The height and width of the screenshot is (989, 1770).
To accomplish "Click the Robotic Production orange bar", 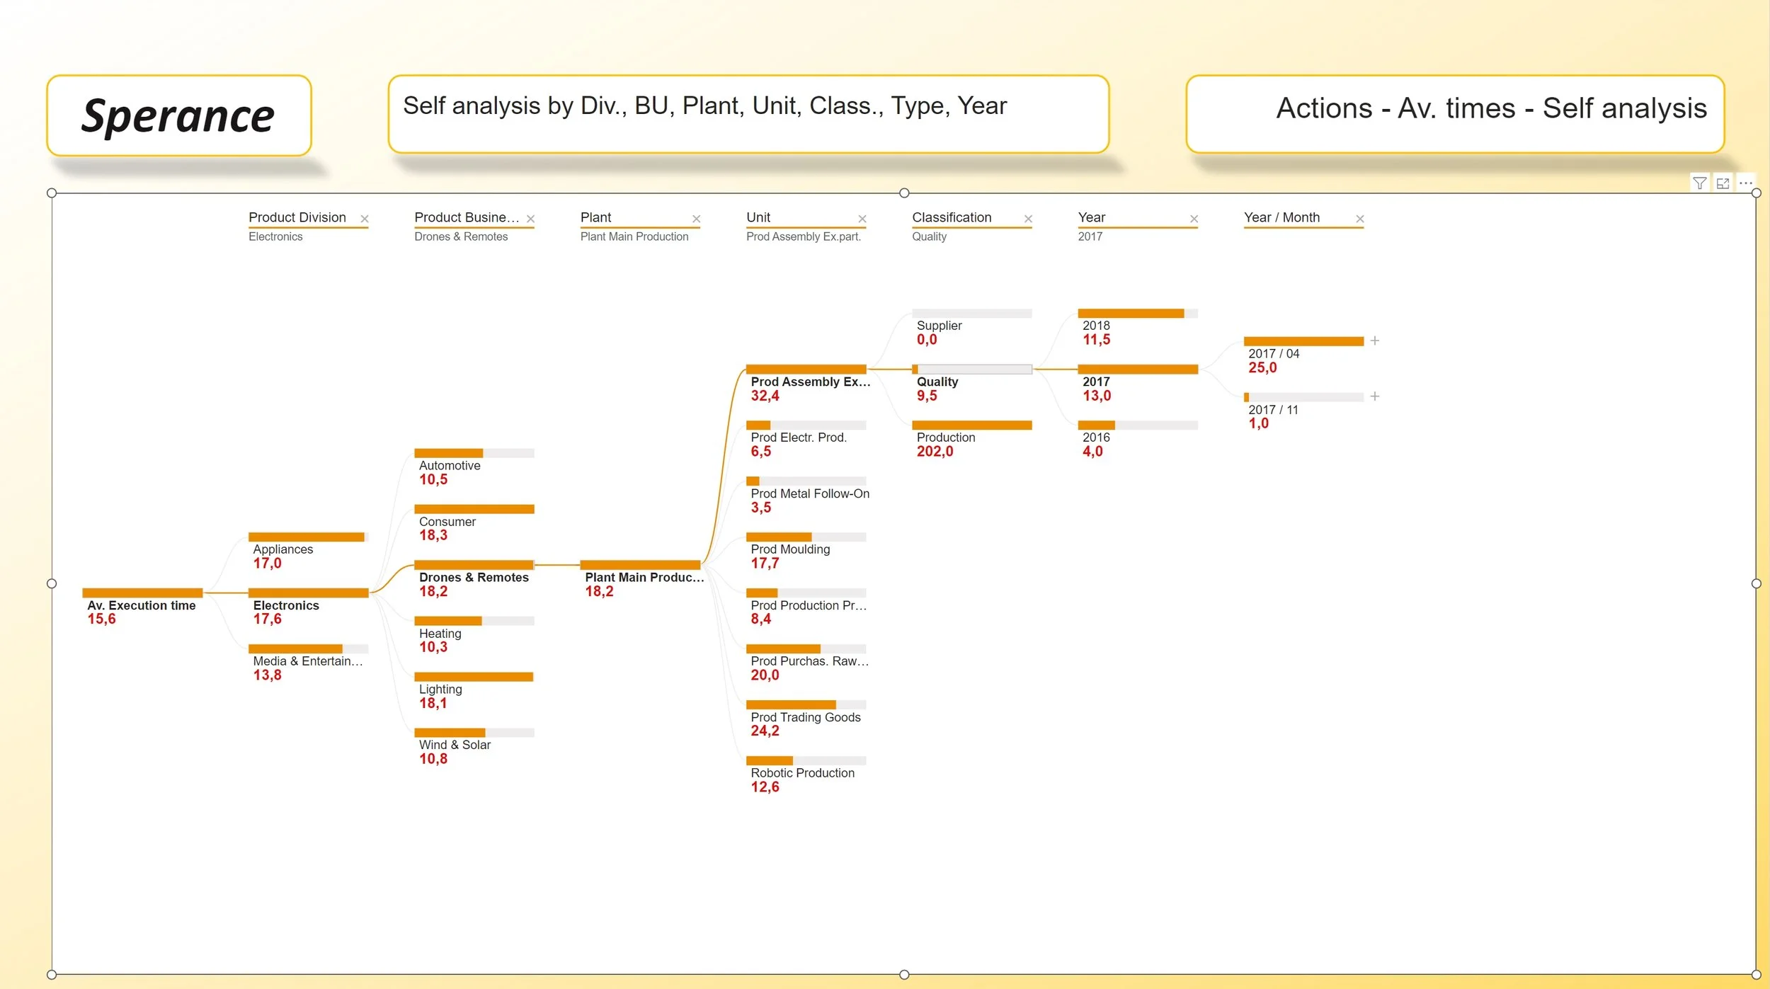I will tap(770, 760).
